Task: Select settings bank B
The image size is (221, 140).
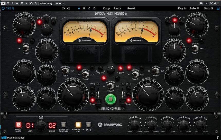Action: click(84, 8)
